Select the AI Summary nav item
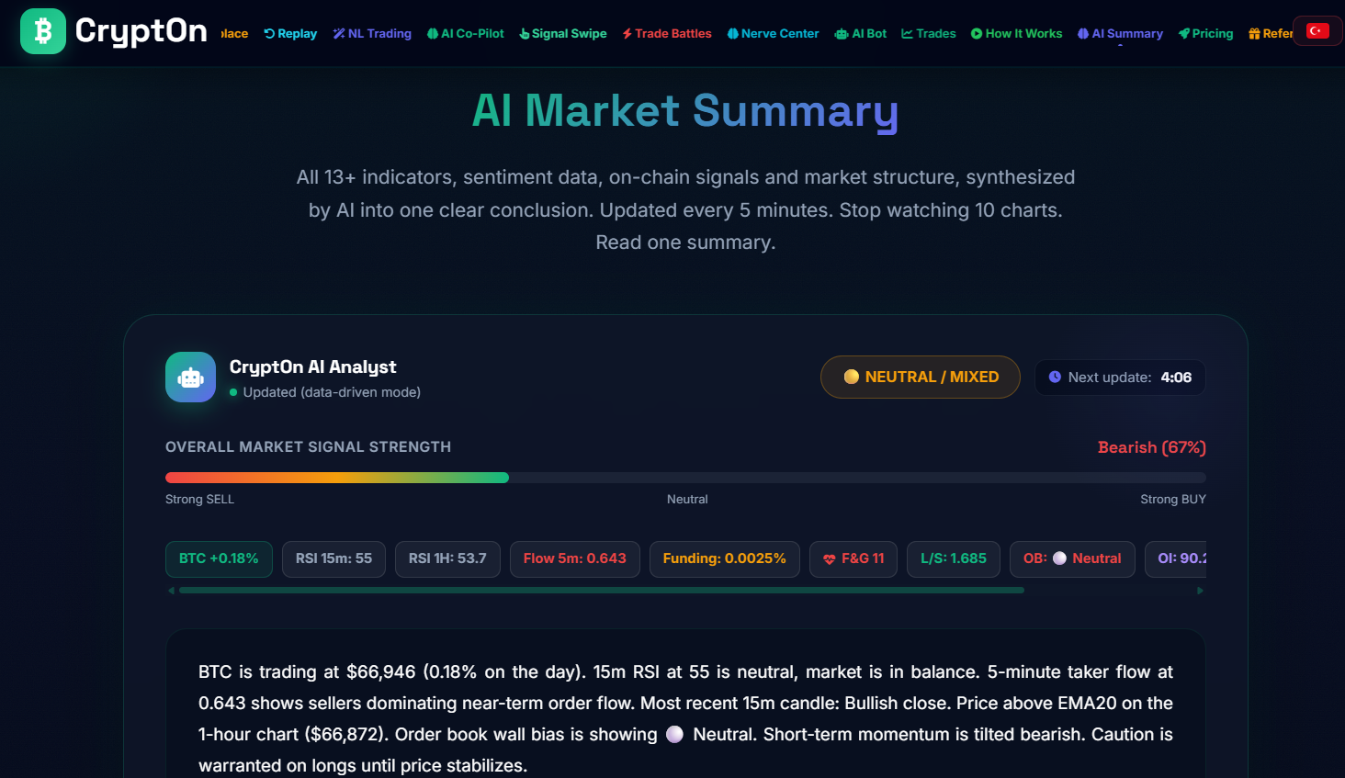Viewport: 1345px width, 778px height. coord(1120,34)
